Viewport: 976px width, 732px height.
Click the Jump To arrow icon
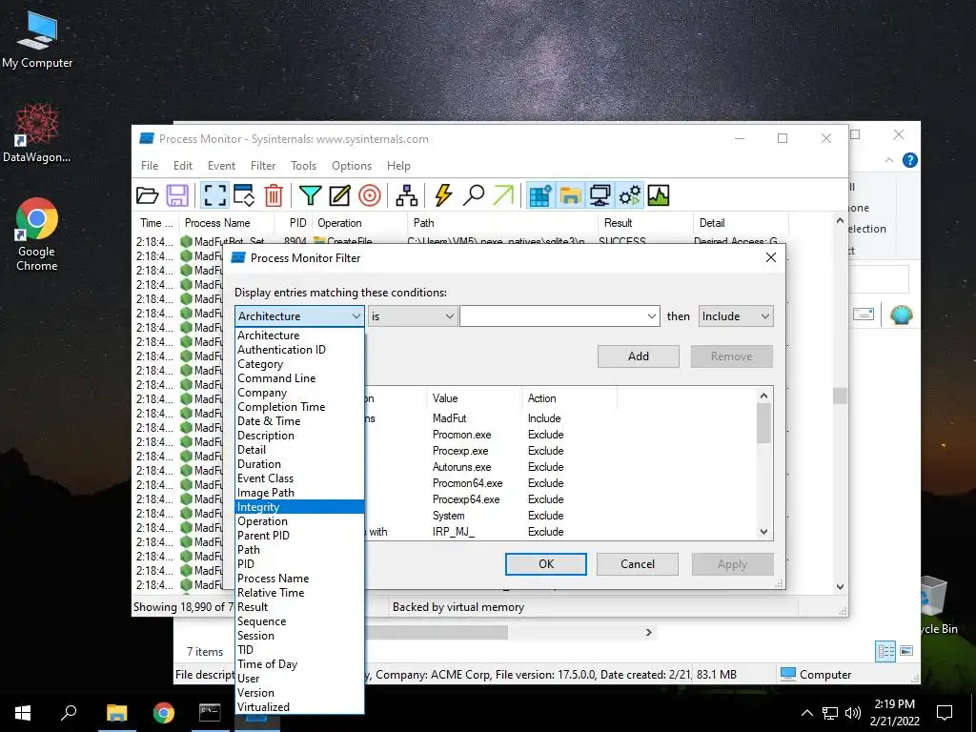[x=503, y=195]
